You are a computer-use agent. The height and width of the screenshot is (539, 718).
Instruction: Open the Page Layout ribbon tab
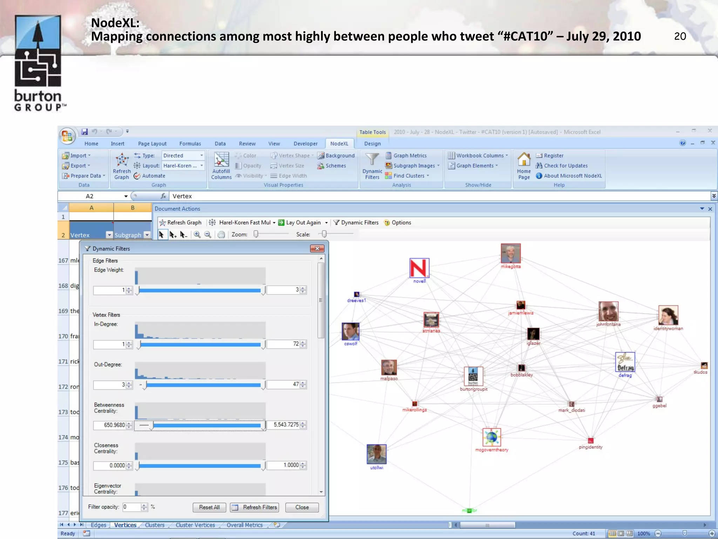[152, 144]
